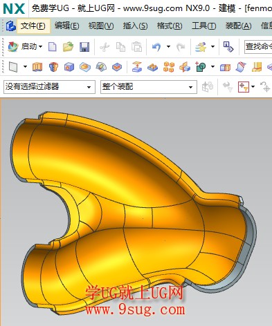Image resolution: width=272 pixels, height=326 pixels.
Task: Click the blue NX part cube icon in menu bar
Action: (10, 26)
